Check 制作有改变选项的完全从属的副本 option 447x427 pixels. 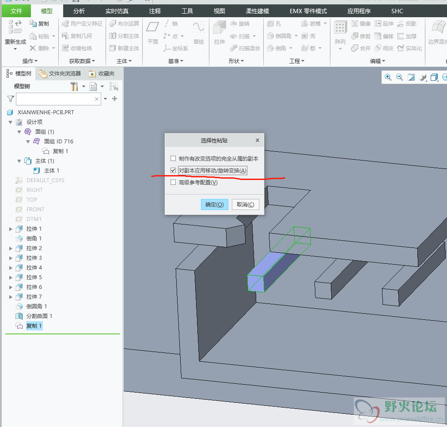173,158
